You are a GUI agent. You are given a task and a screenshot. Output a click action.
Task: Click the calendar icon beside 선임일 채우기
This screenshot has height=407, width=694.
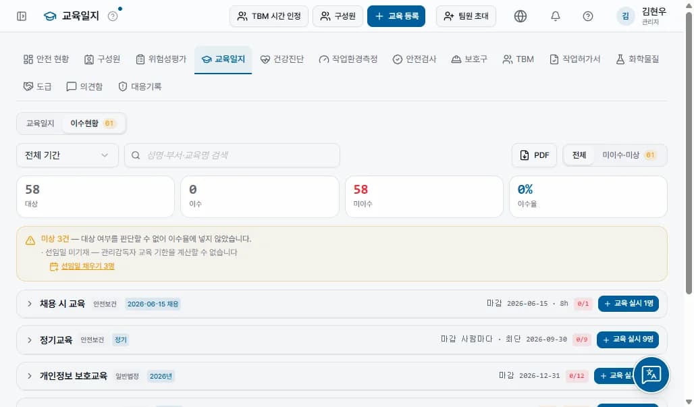53,267
